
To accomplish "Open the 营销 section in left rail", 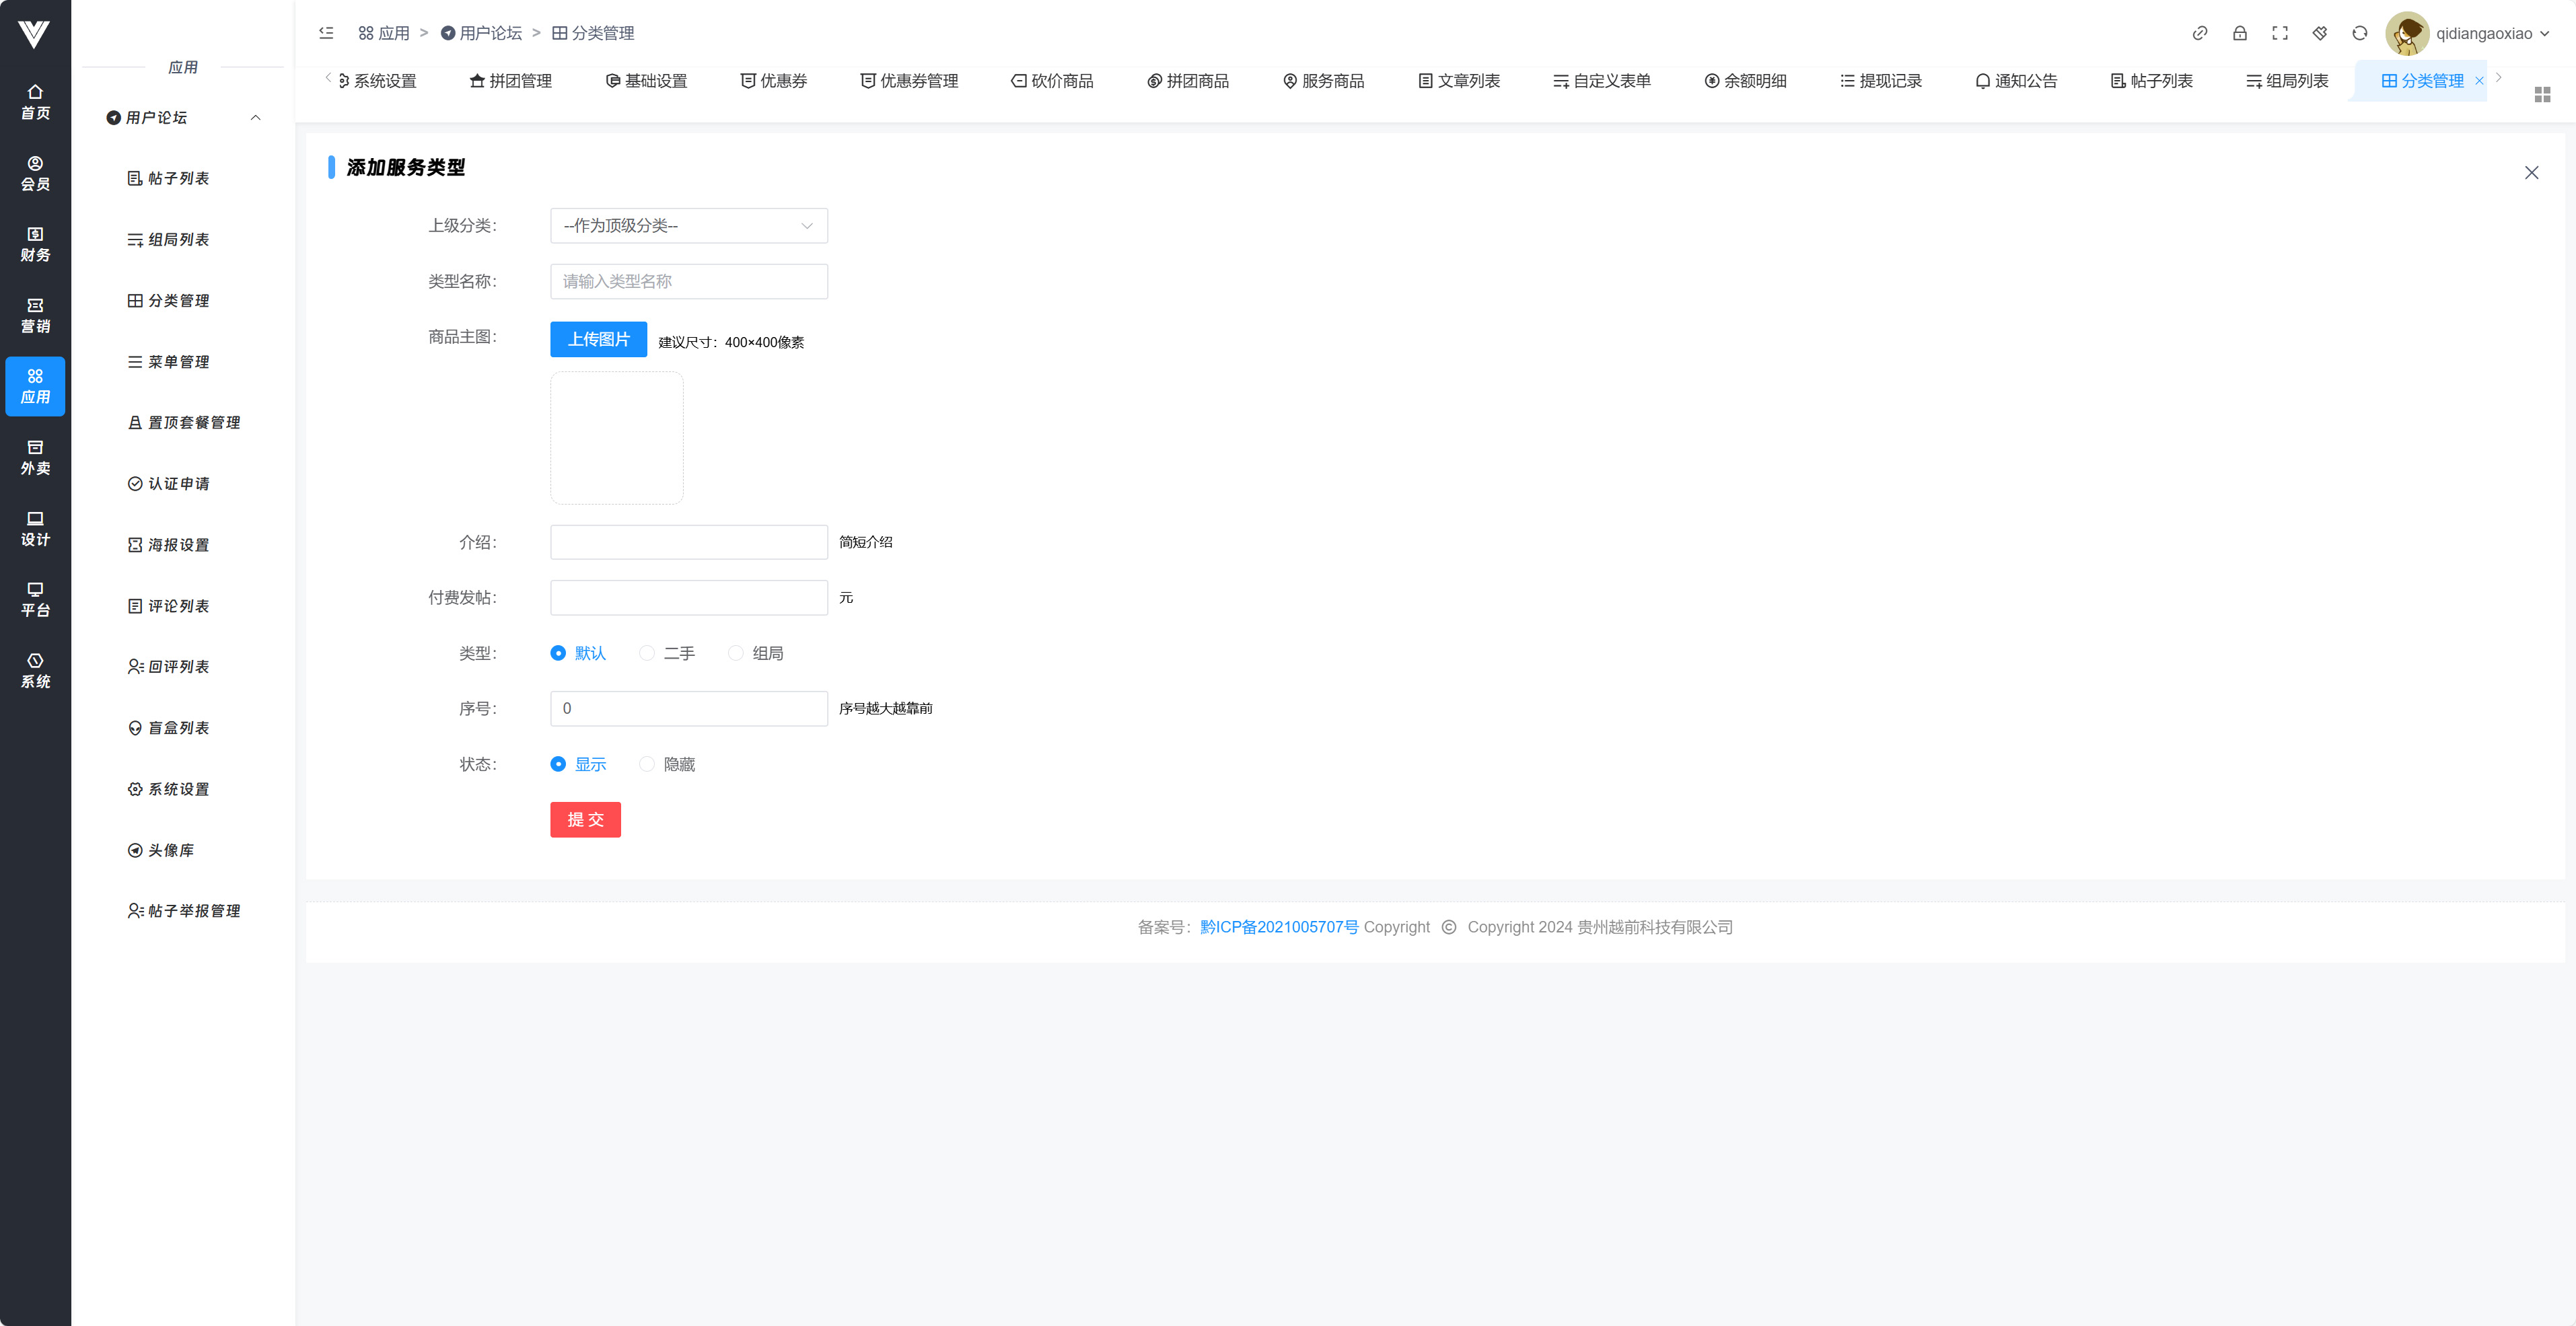I will 35,315.
